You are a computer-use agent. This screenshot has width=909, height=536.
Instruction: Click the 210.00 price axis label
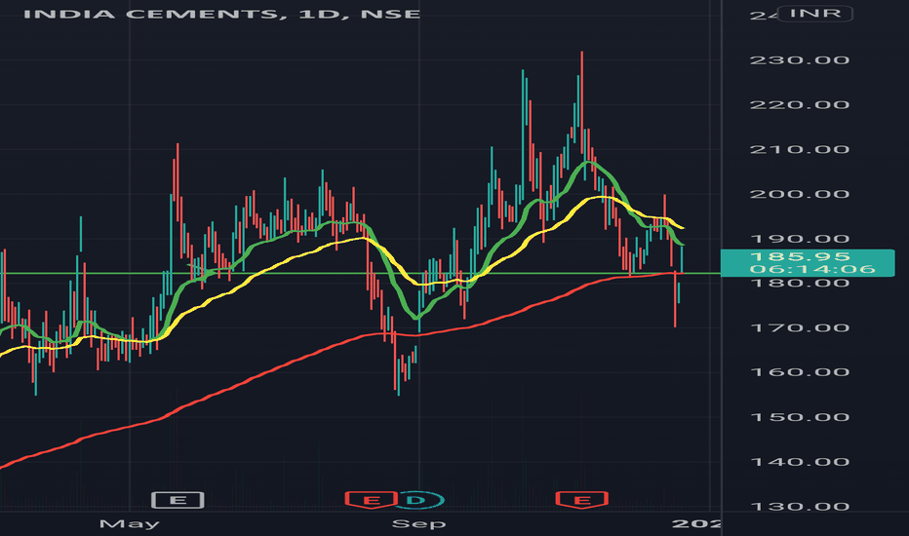tap(800, 149)
